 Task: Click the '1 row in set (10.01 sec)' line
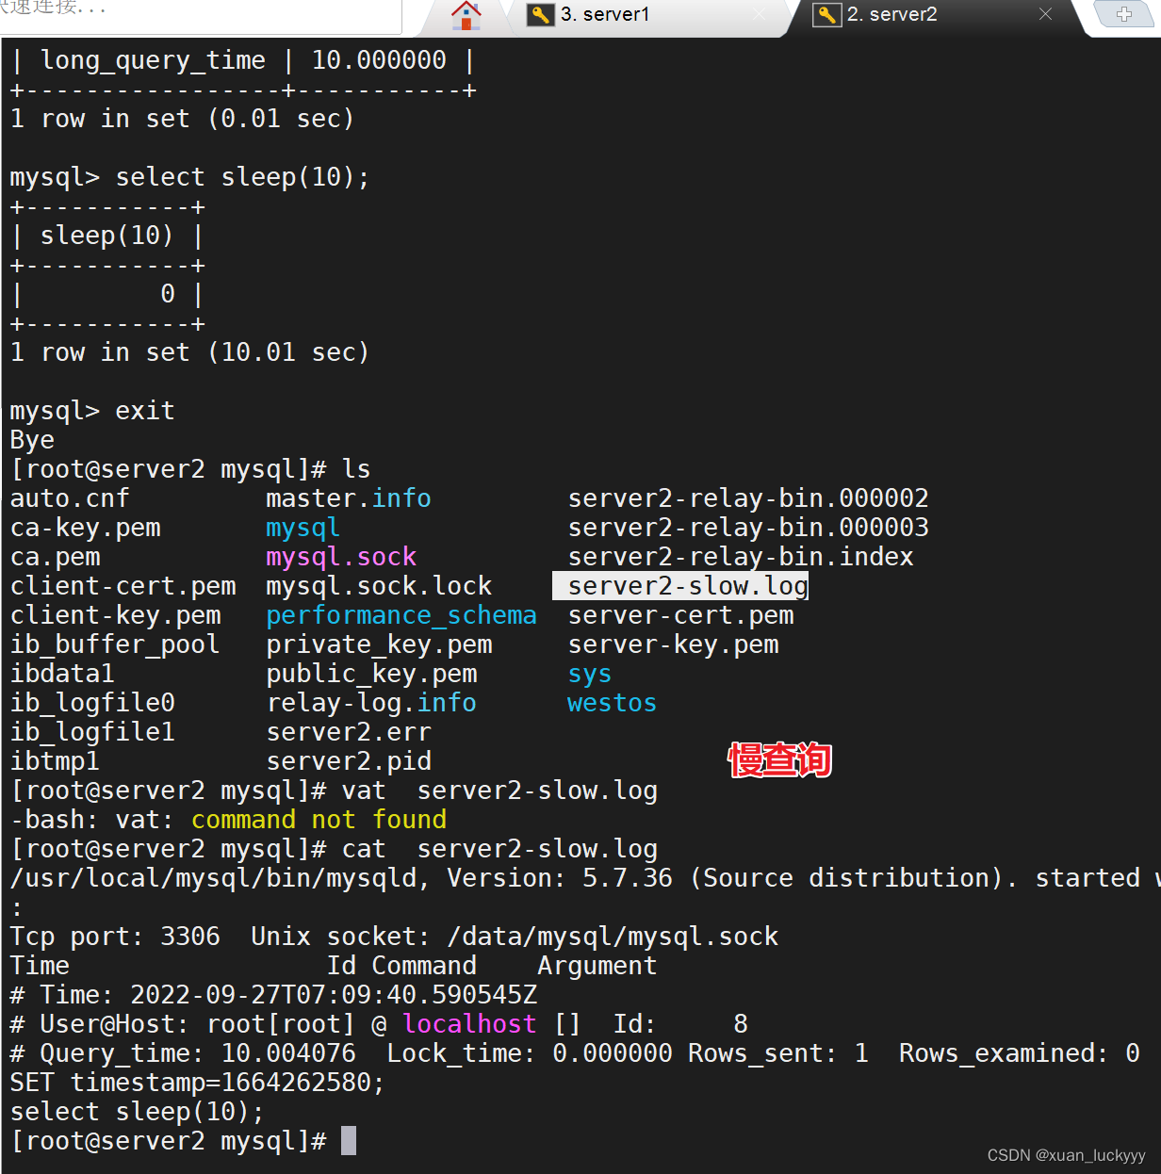coord(189,352)
